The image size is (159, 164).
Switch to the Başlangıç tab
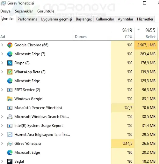(84, 19)
